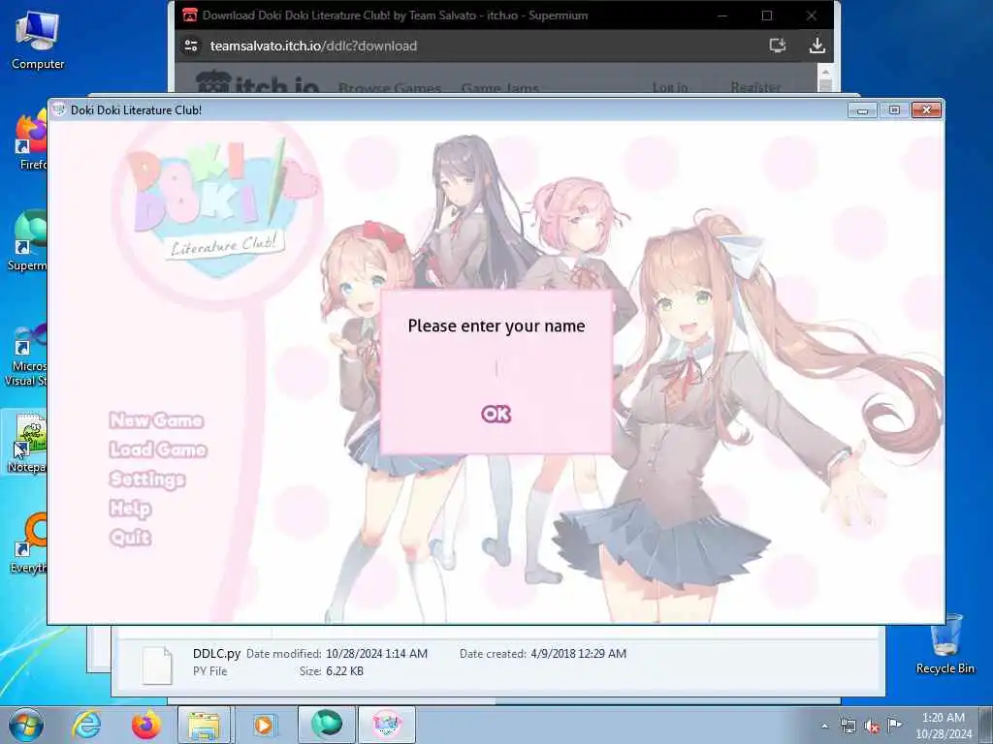Open the Everything search desktop shortcut
The image size is (993, 744).
(28, 542)
